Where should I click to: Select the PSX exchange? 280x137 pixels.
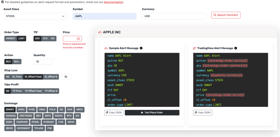coord(49,128)
